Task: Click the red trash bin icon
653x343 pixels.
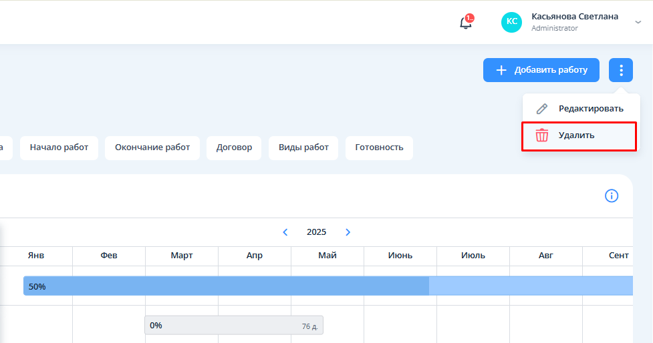Action: coord(542,135)
